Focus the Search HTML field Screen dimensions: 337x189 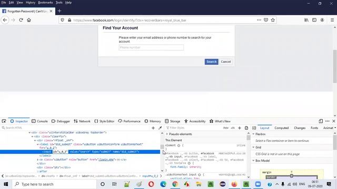click(x=75, y=128)
